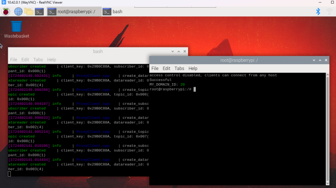The image size is (336, 188).
Task: Open the Raspberry Pi applications menu
Action: pos(6,12)
